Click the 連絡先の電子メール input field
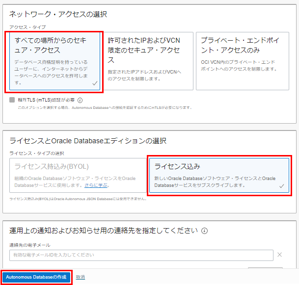Viewport: 299px width, 285px height. click(141, 255)
